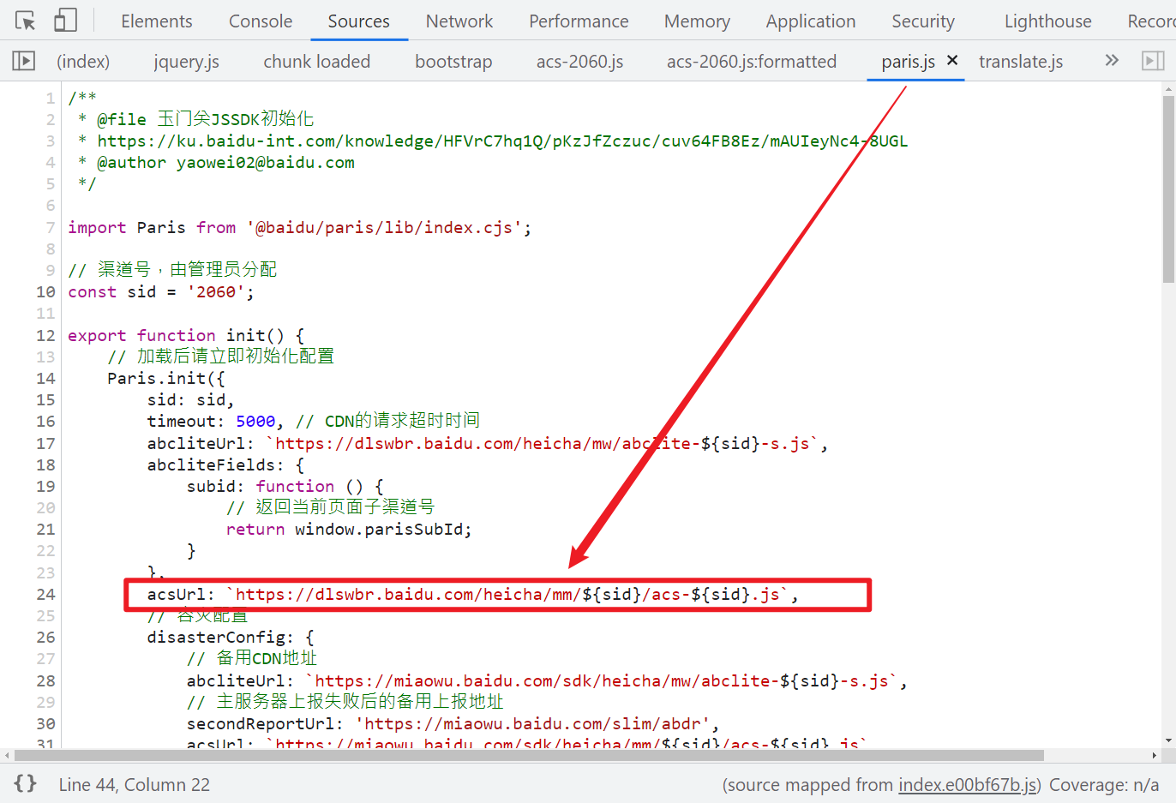1176x803 pixels.
Task: Select the jquery.js file tab
Action: [x=186, y=61]
